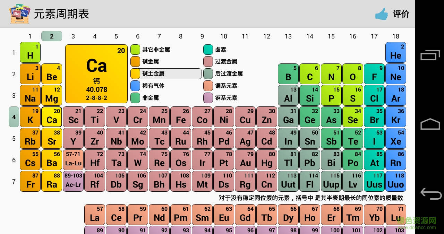Tap the 稀有气体 legend label

click(153, 86)
